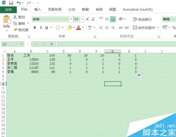Switch to the 审阅 Review tab
The width and height of the screenshot is (176, 137).
(99, 10)
